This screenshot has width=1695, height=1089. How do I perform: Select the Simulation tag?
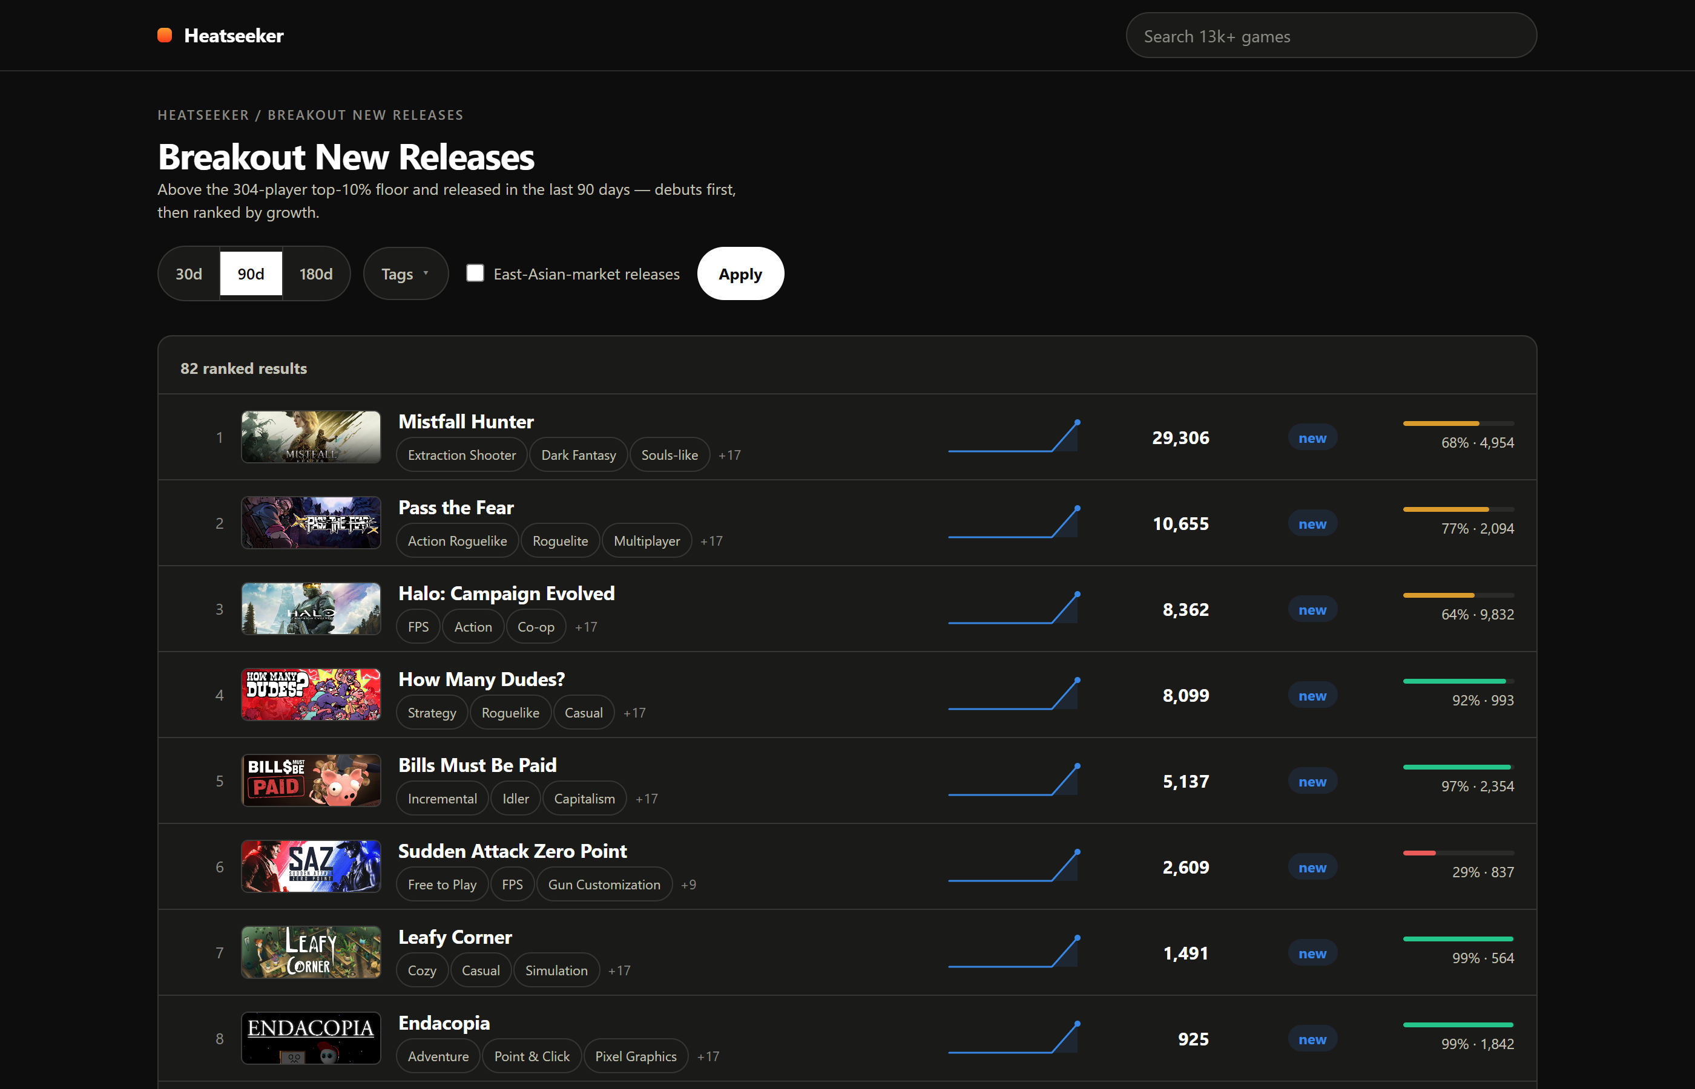556,970
